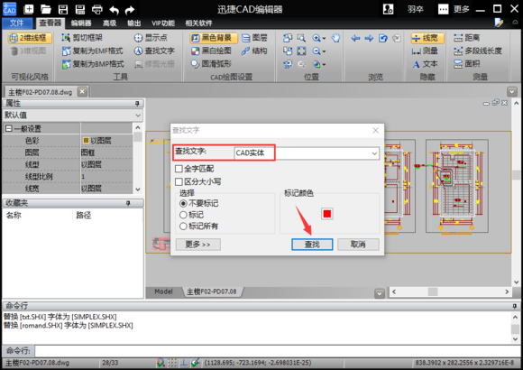This screenshot has width=523, height=370.
Task: Click the horizontal scrollbar thumb below the drawing
Action: pos(433,291)
